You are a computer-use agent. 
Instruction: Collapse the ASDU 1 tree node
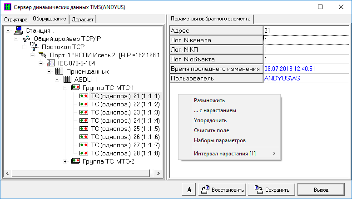(57, 80)
